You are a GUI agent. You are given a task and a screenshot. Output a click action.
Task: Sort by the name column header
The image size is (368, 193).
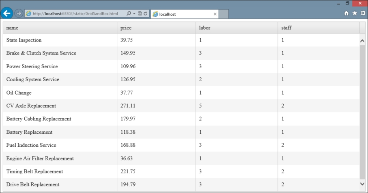pyautogui.click(x=60, y=28)
